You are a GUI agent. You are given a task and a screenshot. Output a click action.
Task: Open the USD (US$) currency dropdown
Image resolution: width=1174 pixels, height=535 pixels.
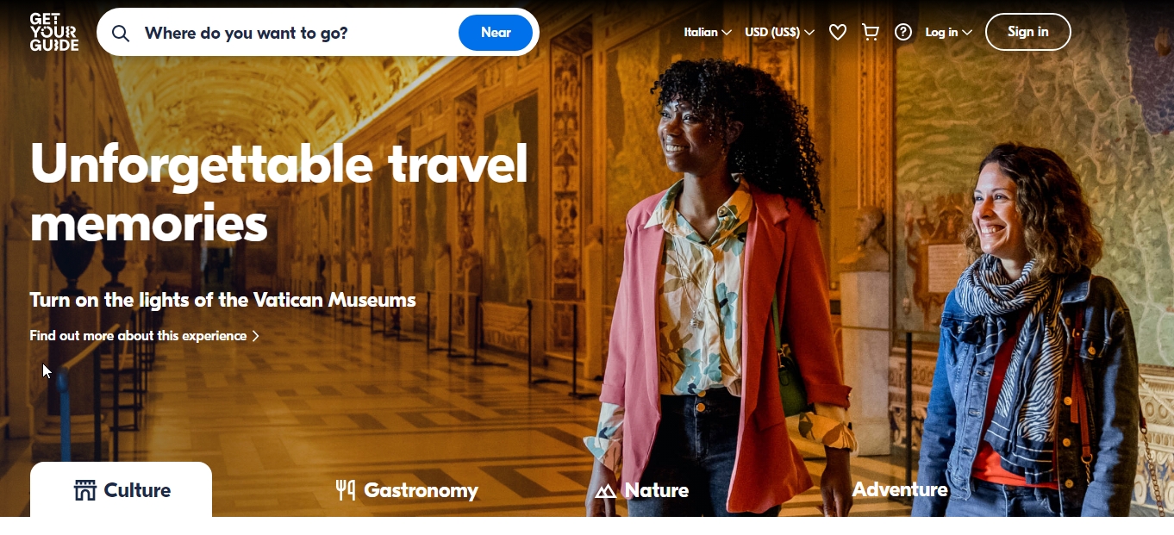tap(779, 32)
